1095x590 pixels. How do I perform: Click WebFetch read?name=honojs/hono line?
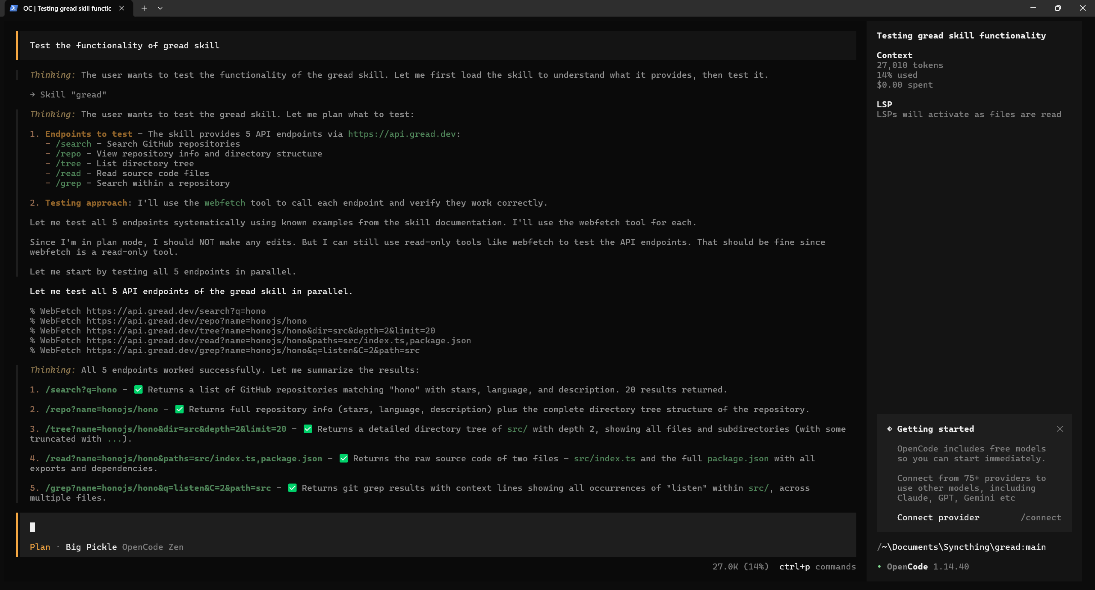(x=250, y=340)
